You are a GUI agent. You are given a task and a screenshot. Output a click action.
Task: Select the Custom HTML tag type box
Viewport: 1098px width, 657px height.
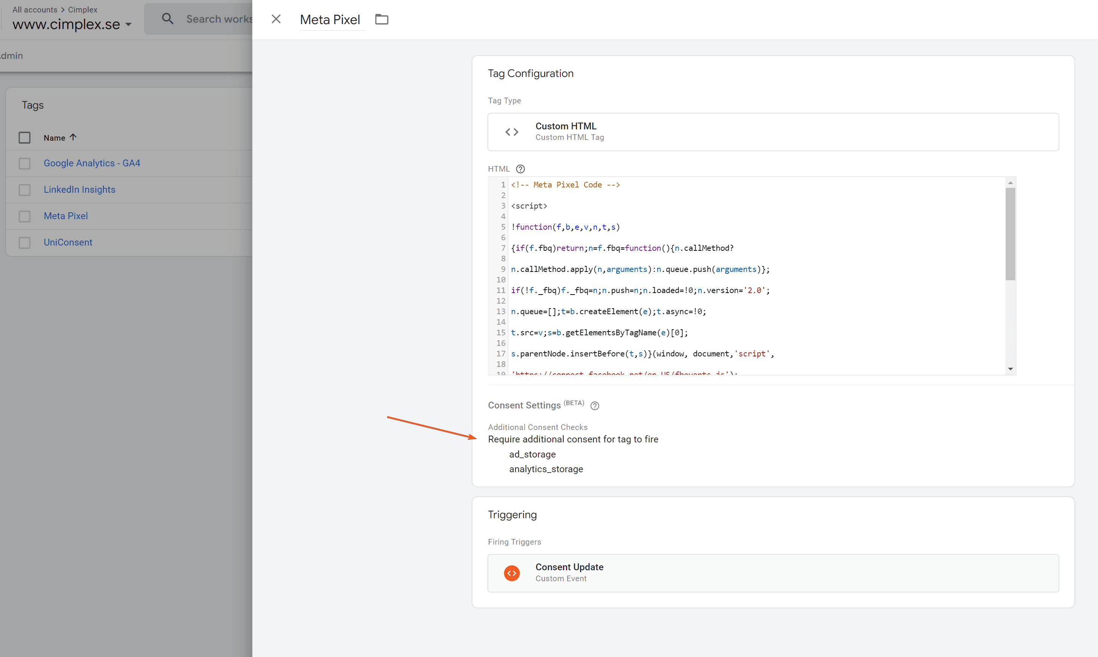pyautogui.click(x=773, y=132)
